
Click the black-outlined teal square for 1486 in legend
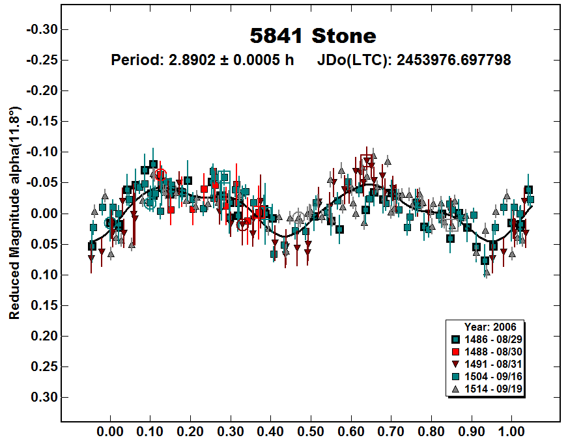pos(456,340)
